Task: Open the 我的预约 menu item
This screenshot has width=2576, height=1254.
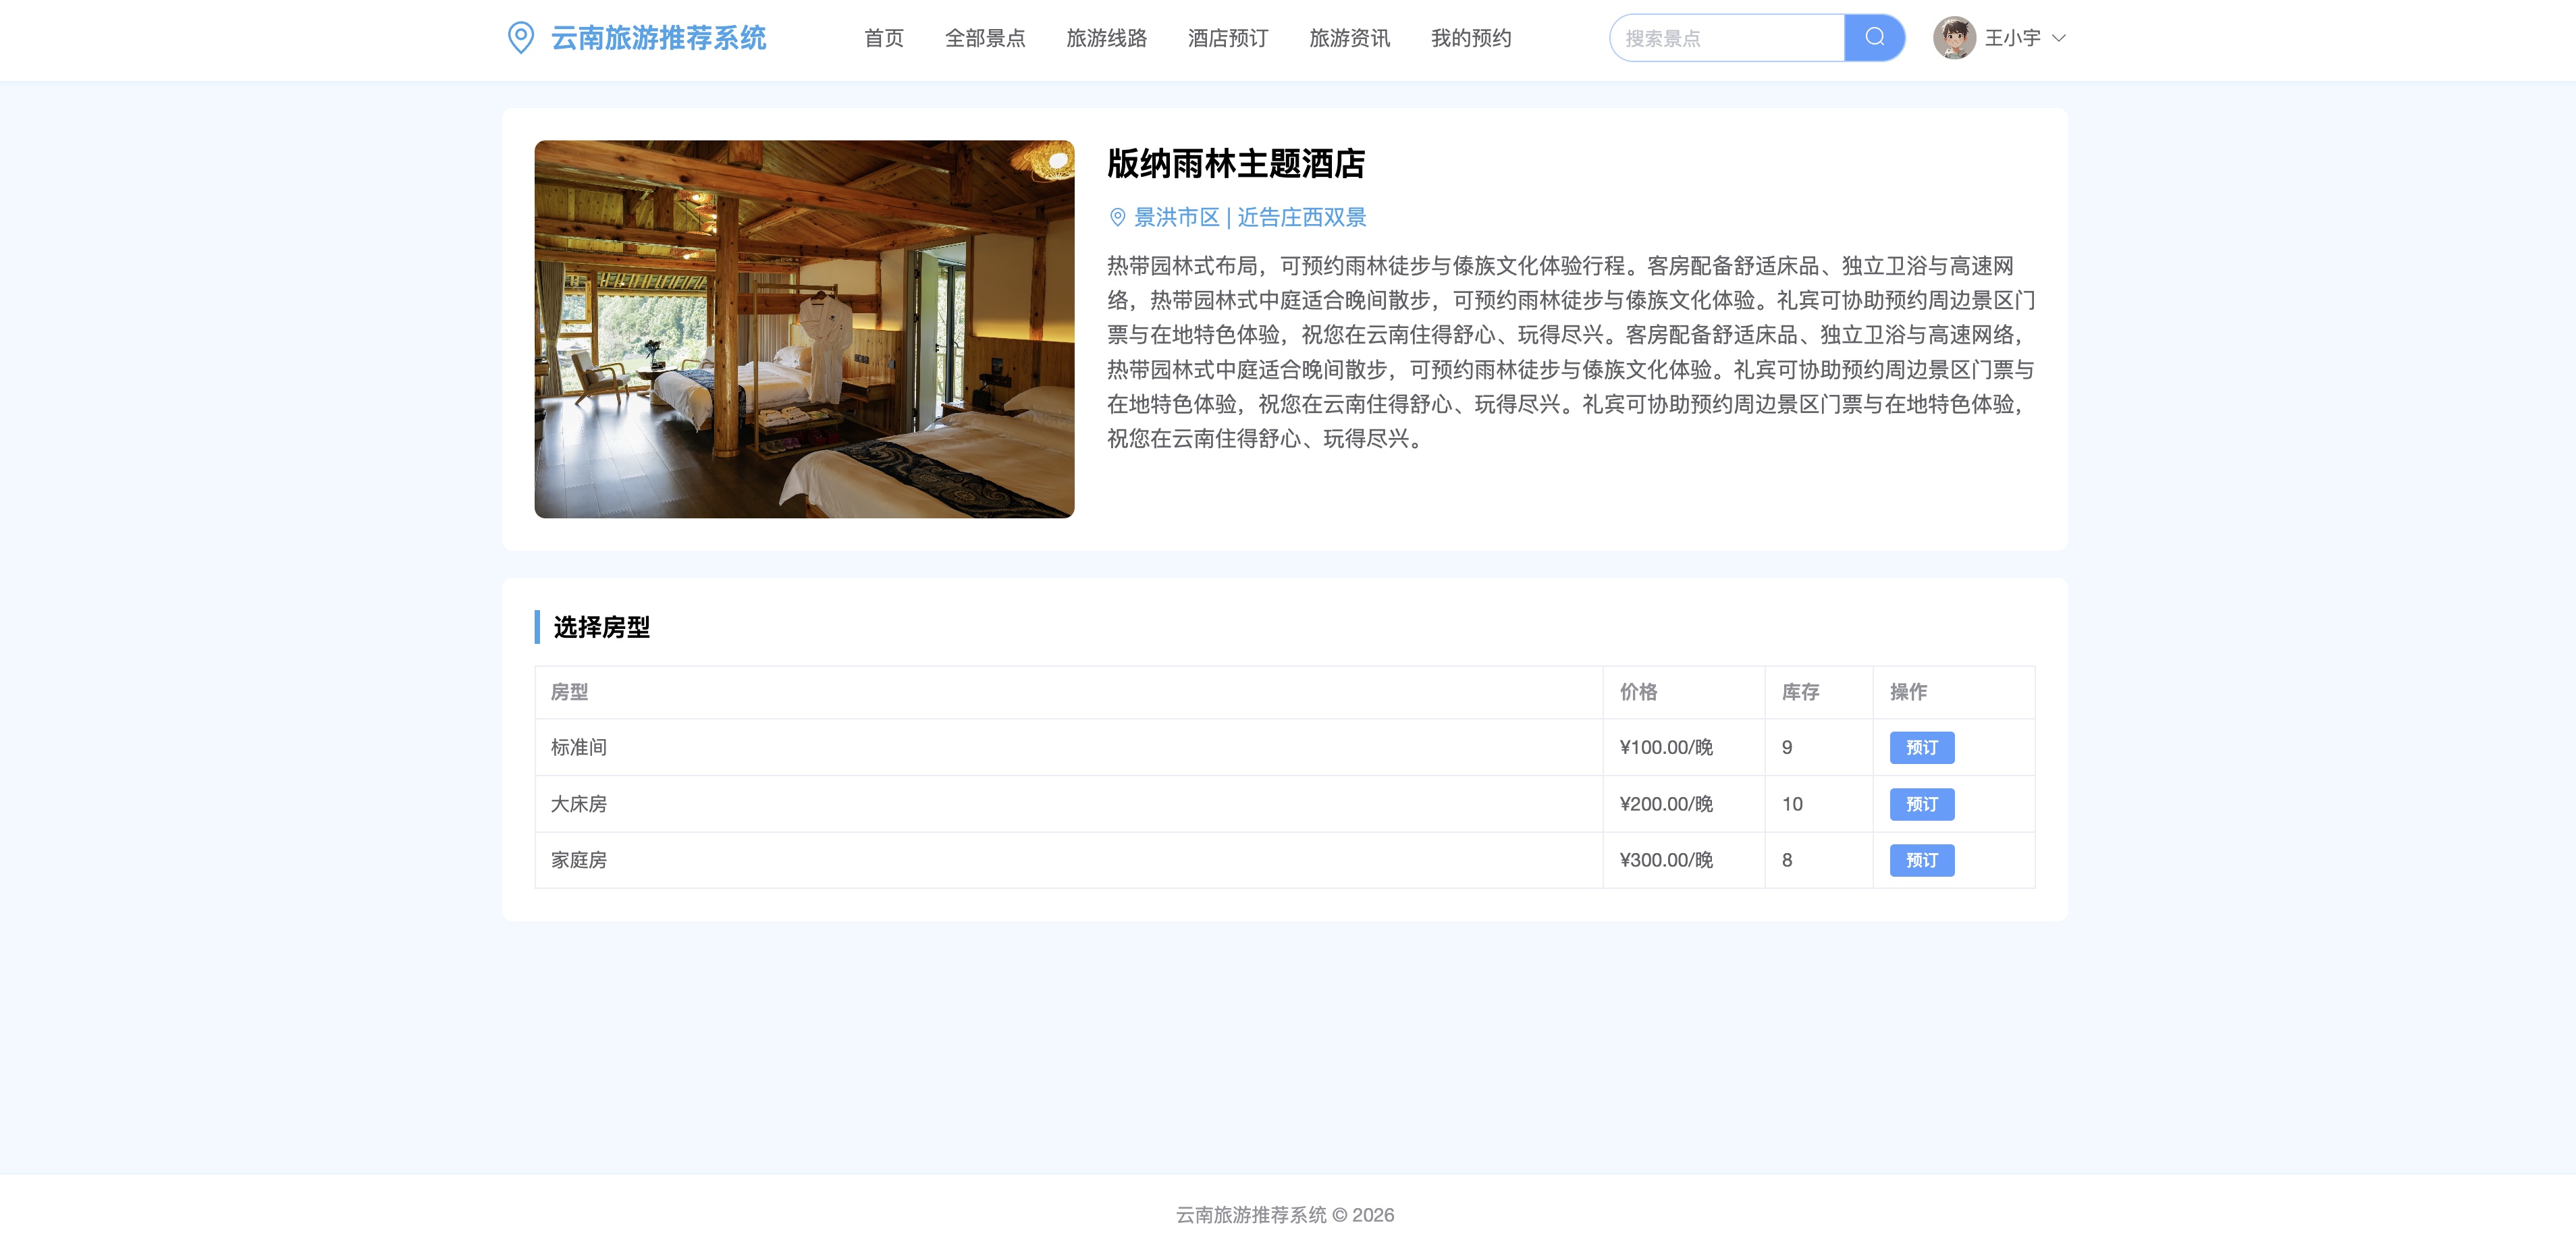Action: click(x=1471, y=38)
